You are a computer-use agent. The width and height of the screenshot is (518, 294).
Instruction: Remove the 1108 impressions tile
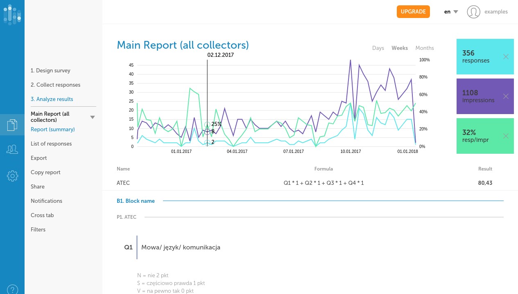tap(506, 97)
